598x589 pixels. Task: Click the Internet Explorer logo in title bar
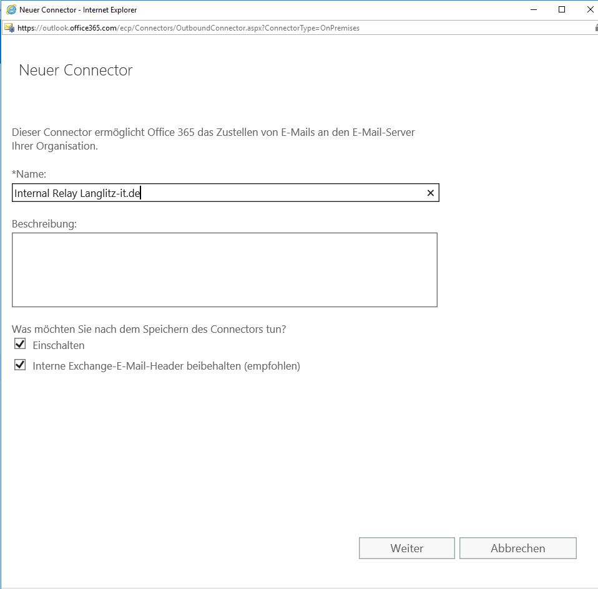(11, 9)
